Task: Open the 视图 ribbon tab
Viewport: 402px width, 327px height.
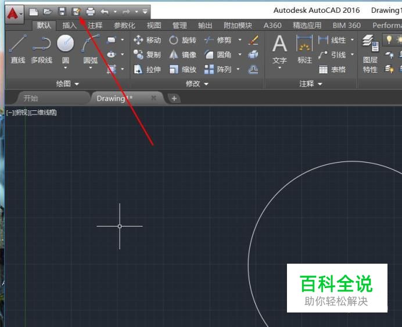Action: point(154,26)
